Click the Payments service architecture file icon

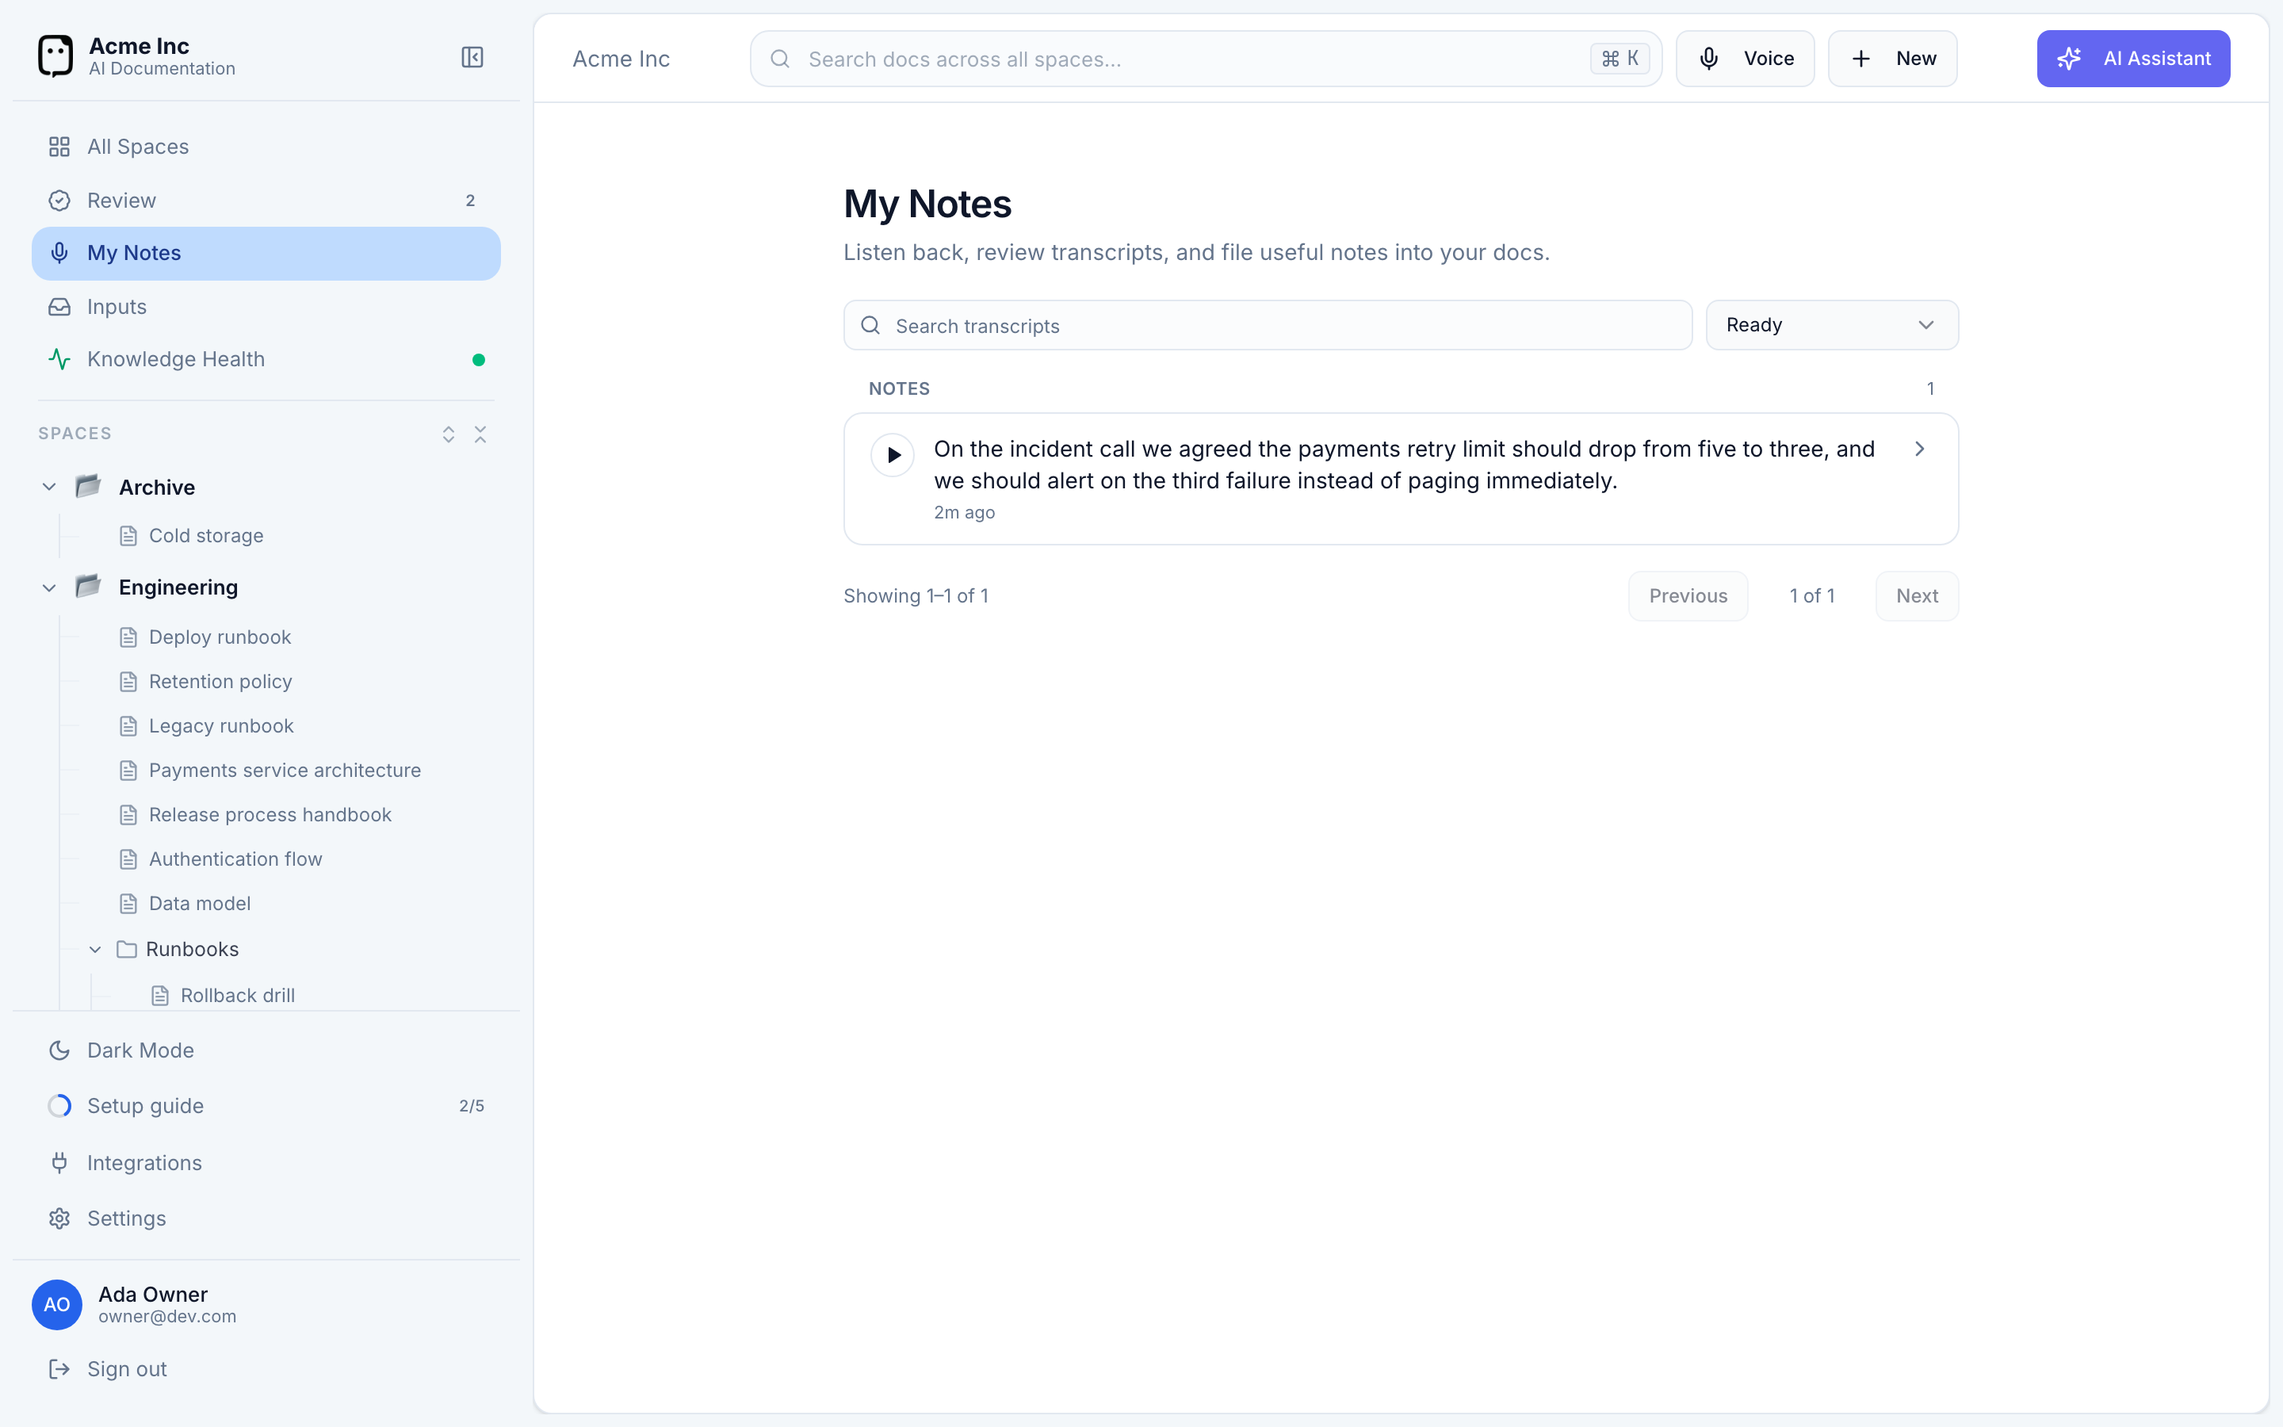click(x=128, y=770)
